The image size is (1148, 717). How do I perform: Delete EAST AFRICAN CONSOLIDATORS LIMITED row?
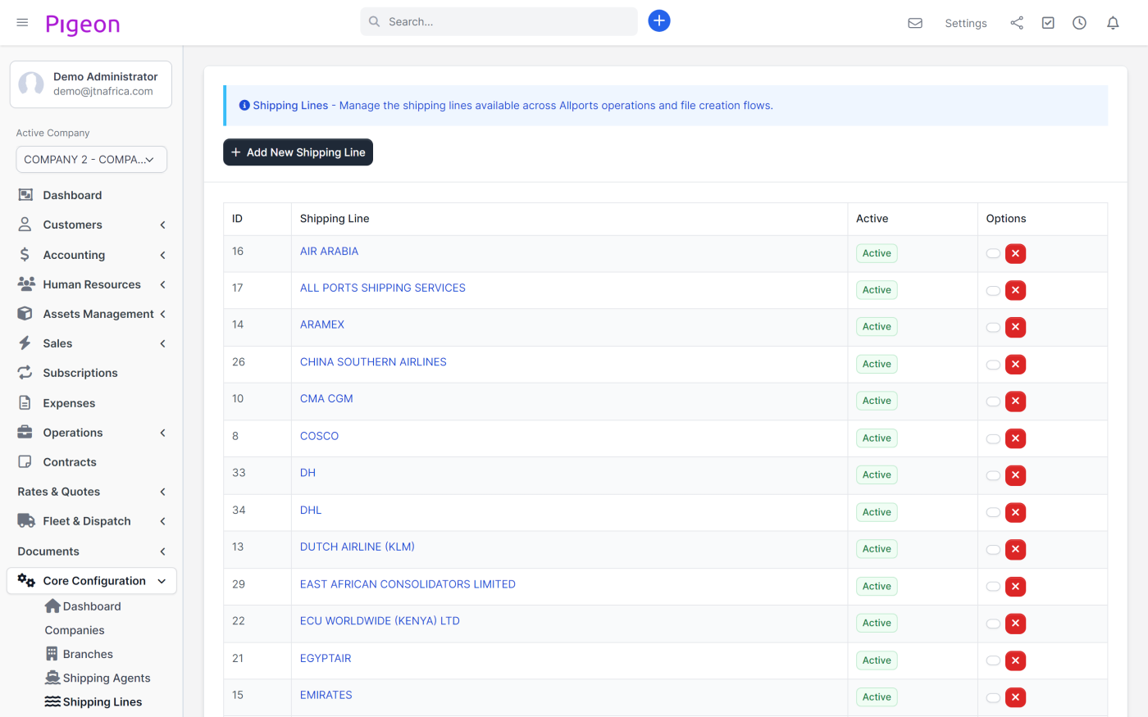[x=1015, y=587]
